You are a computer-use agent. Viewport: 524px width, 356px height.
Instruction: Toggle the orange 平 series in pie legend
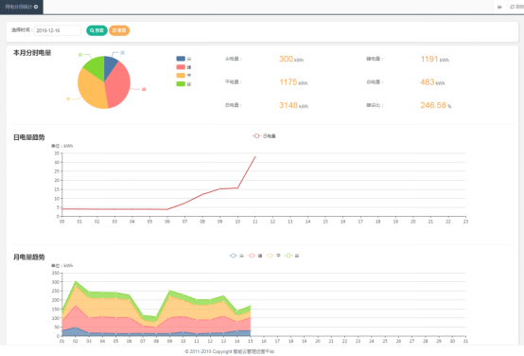(183, 76)
